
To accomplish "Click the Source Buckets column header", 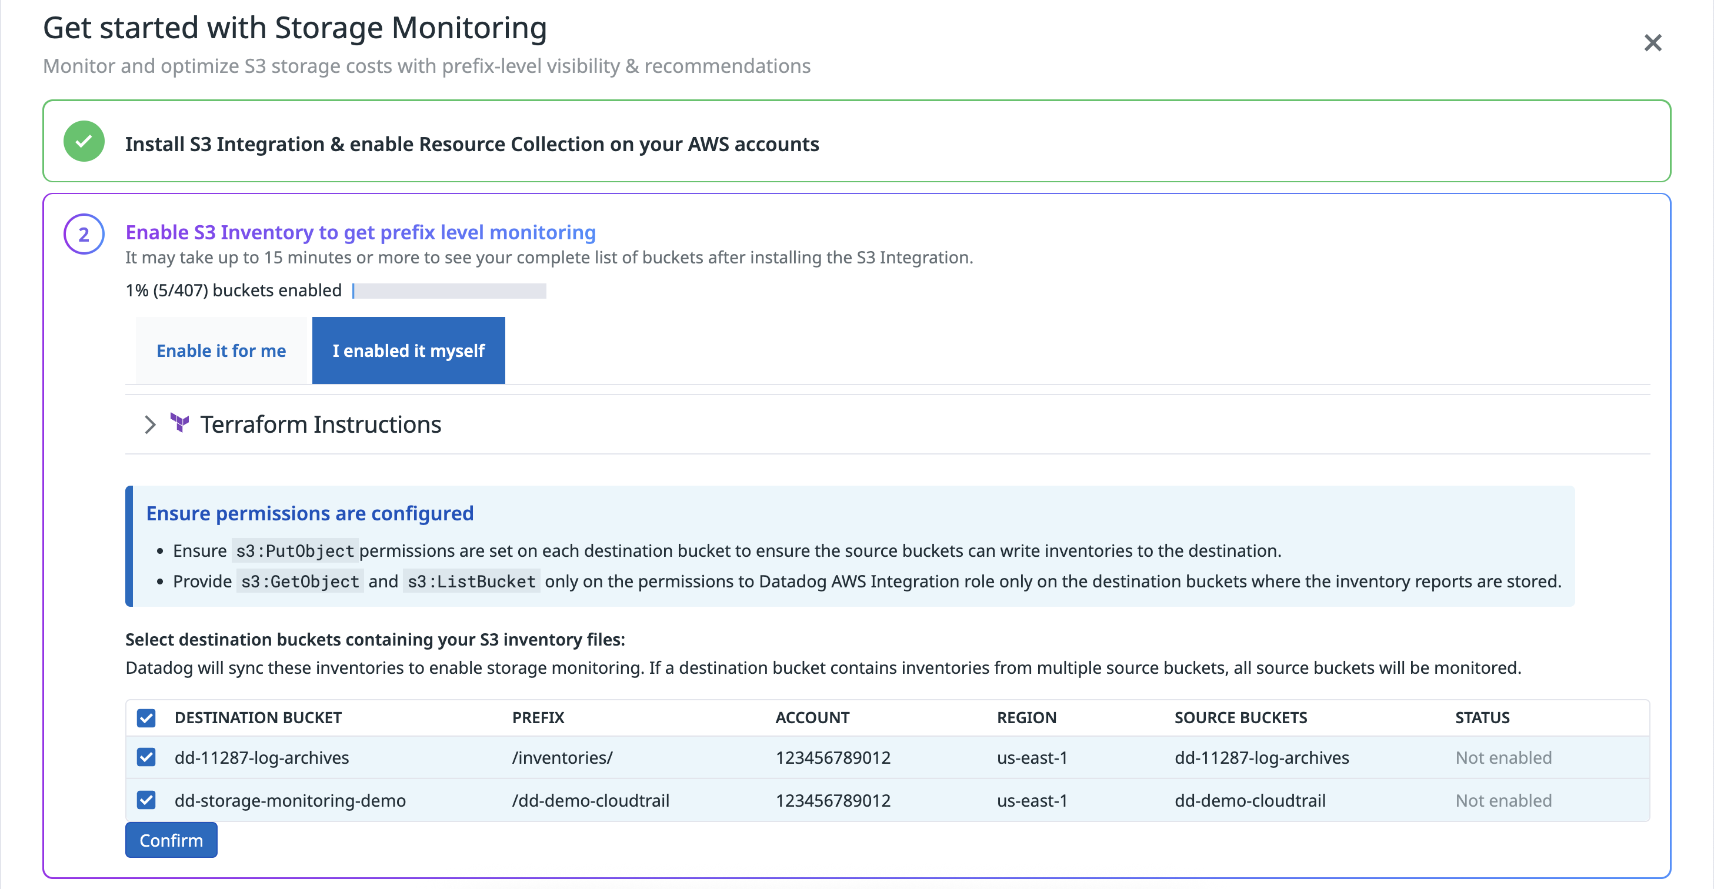I will (x=1241, y=717).
